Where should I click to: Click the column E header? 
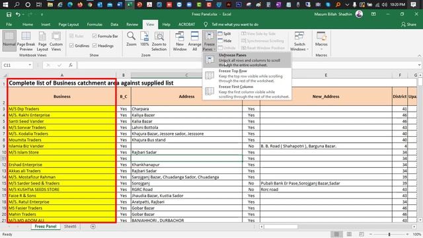326,75
